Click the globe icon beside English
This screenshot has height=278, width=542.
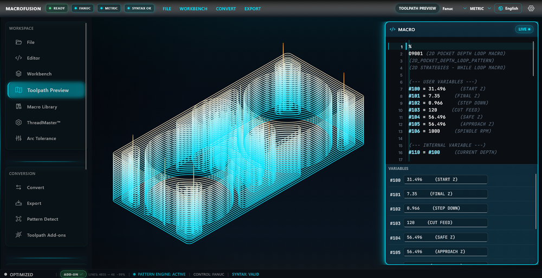coord(500,8)
